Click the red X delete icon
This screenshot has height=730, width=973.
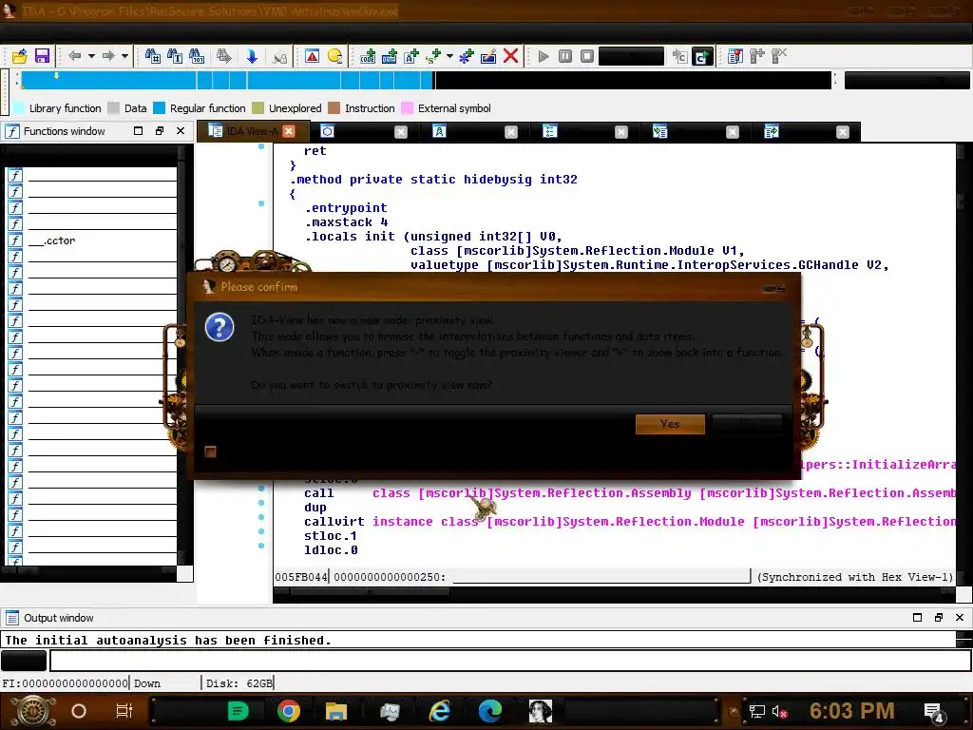click(510, 56)
